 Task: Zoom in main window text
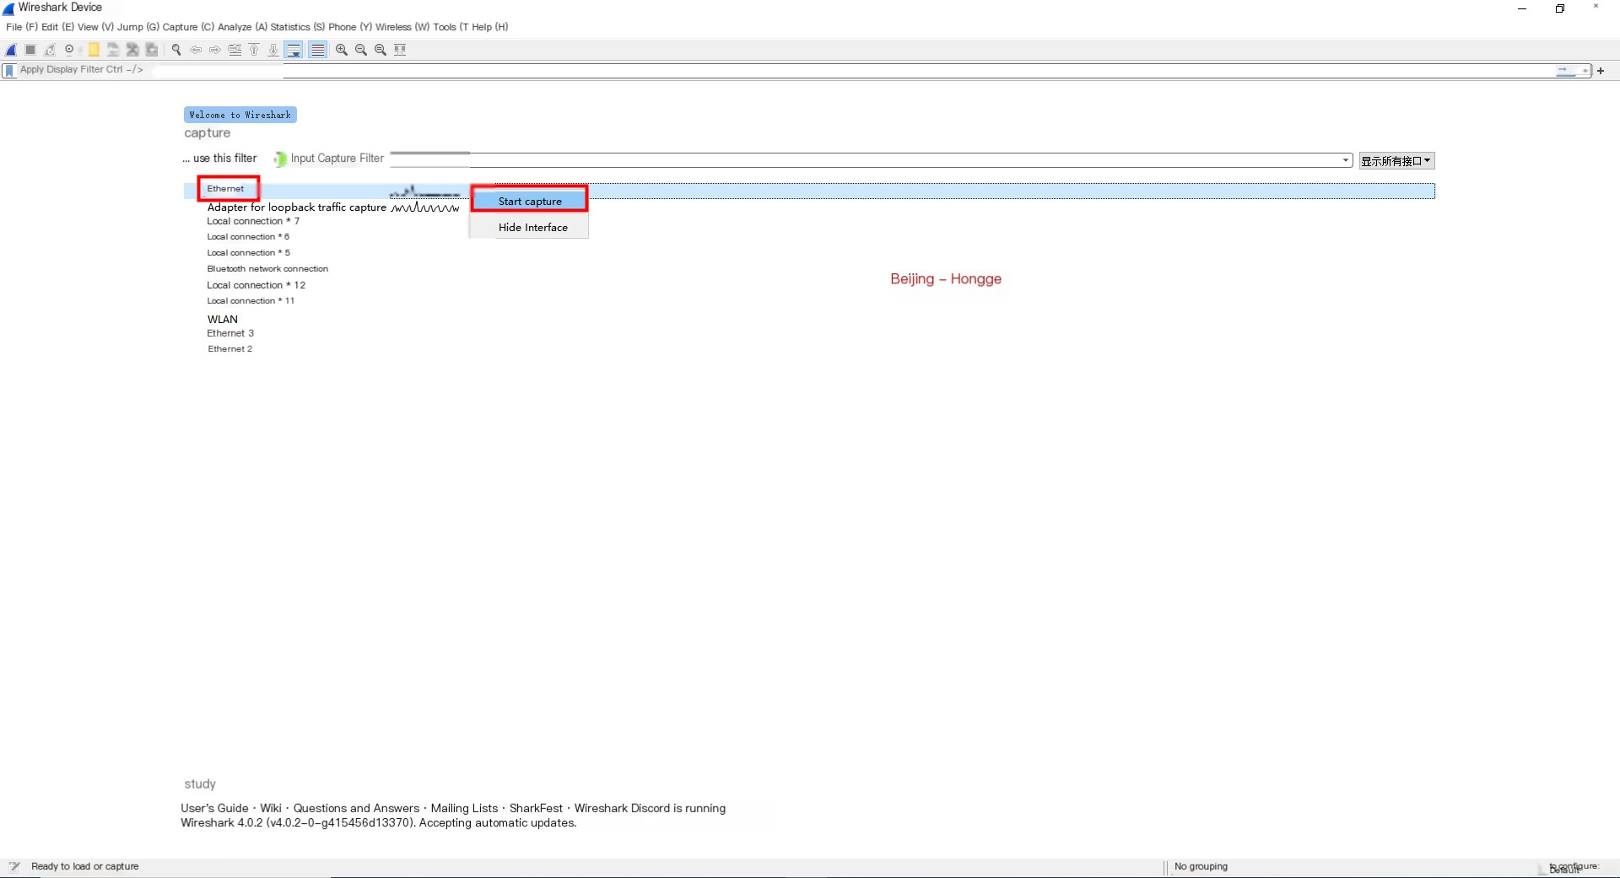[342, 50]
